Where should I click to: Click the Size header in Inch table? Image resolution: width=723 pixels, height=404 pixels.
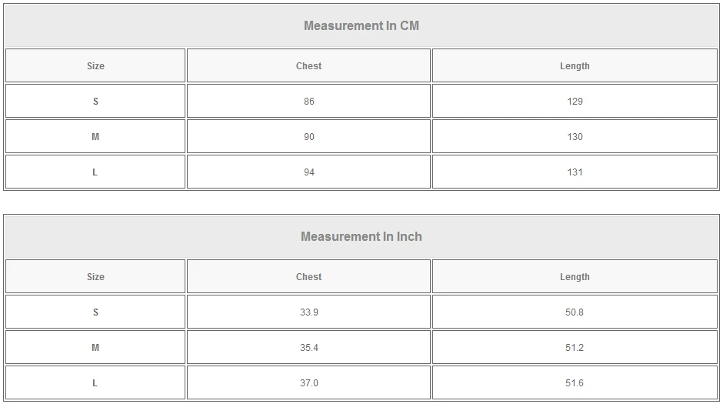pos(95,277)
